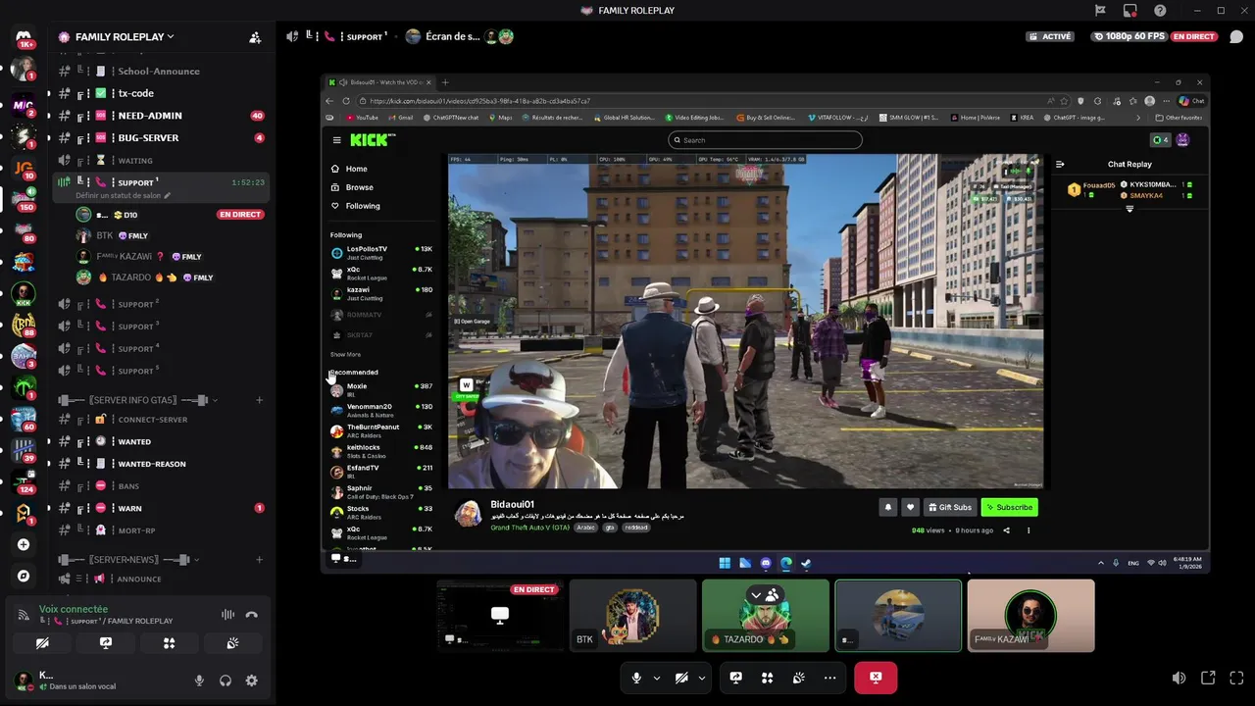Image resolution: width=1255 pixels, height=706 pixels.
Task: Disconnect from voice using hang-up icon
Action: click(252, 615)
